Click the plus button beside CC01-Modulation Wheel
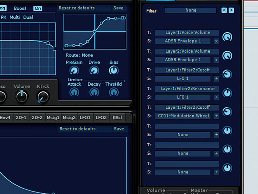Viewport: 258px width, 194px height. (x=216, y=116)
